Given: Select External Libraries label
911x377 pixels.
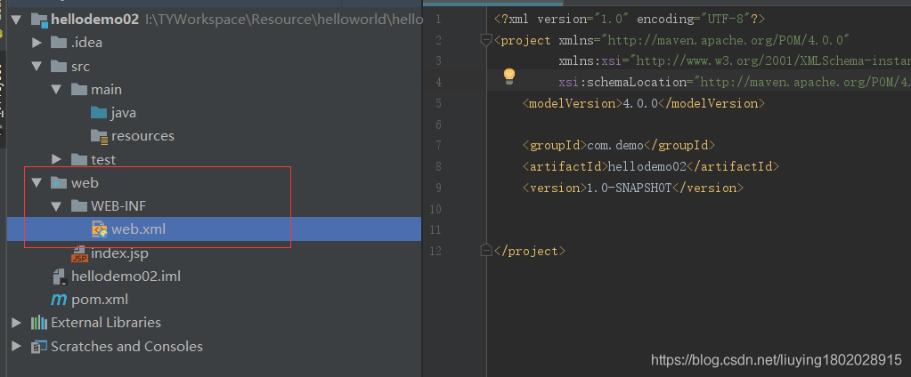Looking at the screenshot, I should tap(106, 323).
